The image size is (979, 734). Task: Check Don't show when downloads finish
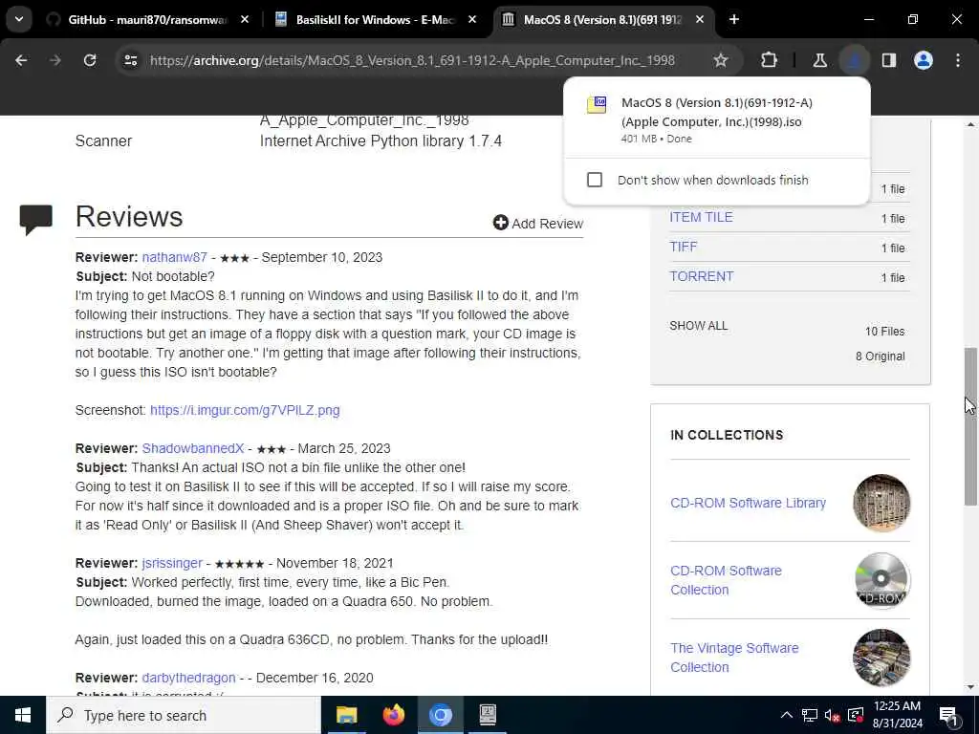pyautogui.click(x=595, y=180)
